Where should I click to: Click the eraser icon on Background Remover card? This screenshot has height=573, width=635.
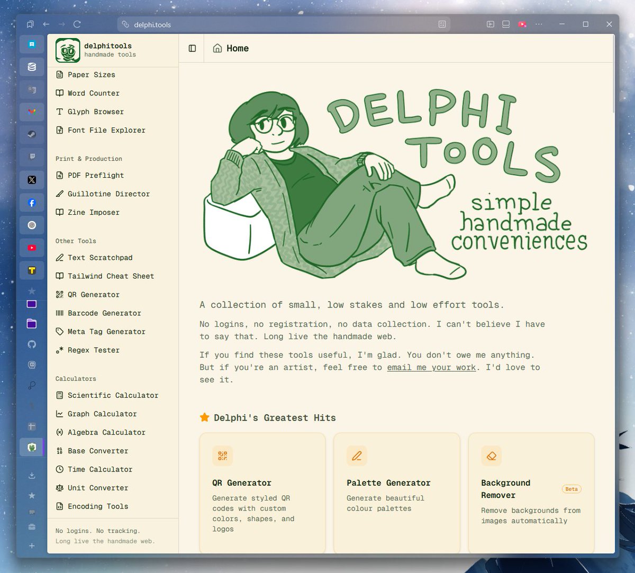[491, 456]
